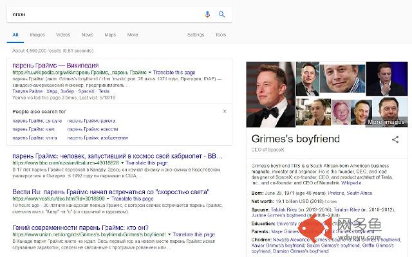This screenshot has width=412, height=257.
Task: Click Translate this page for Wikipedia result
Action: click(x=174, y=73)
